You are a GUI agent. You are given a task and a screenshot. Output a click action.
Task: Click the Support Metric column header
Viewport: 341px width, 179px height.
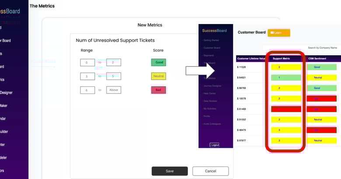(282, 58)
